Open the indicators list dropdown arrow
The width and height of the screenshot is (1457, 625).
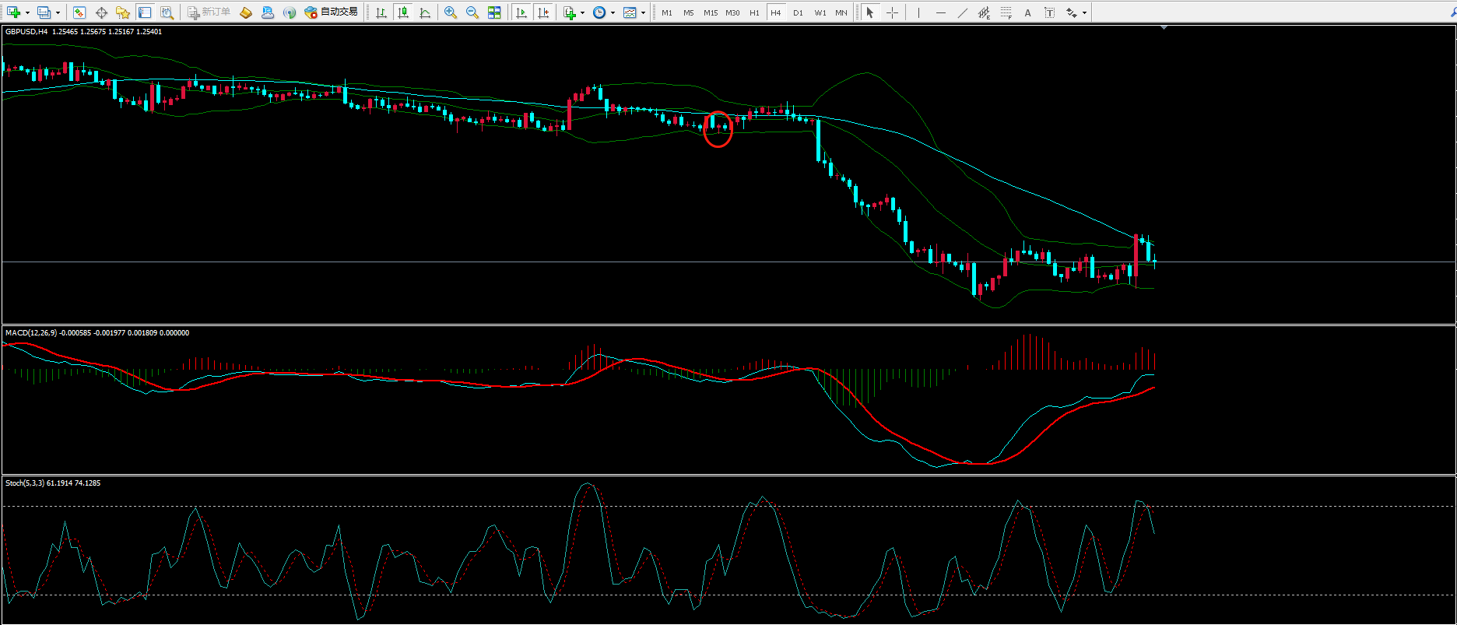(582, 12)
